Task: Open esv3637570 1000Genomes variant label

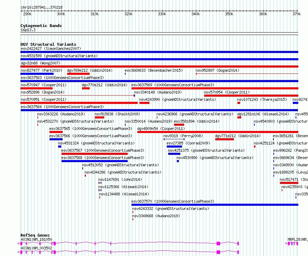Action: pyautogui.click(x=173, y=201)
